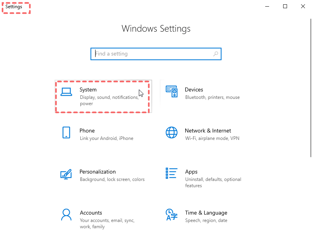Image resolution: width=312 pixels, height=247 pixels.
Task: Open the Network & Internet globe icon
Action: click(x=172, y=132)
